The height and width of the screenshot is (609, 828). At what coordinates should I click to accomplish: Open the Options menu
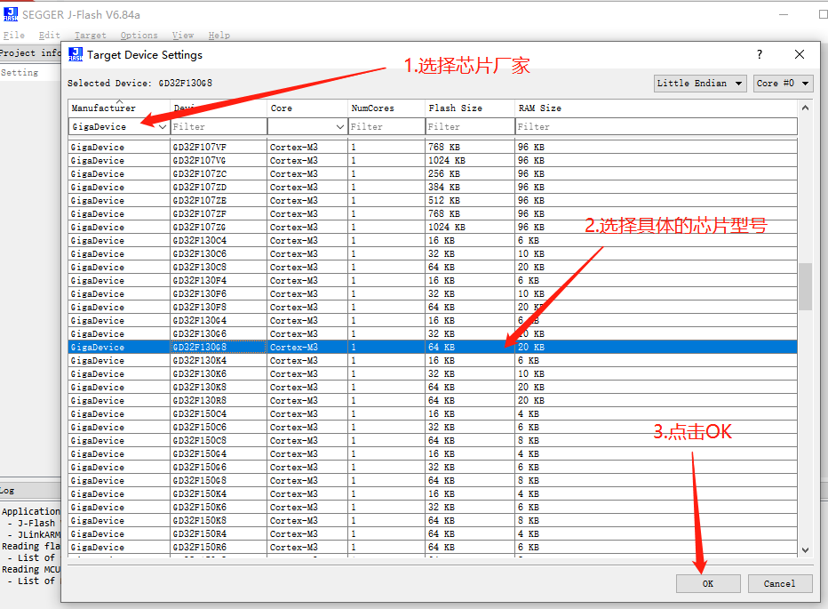pyautogui.click(x=139, y=36)
